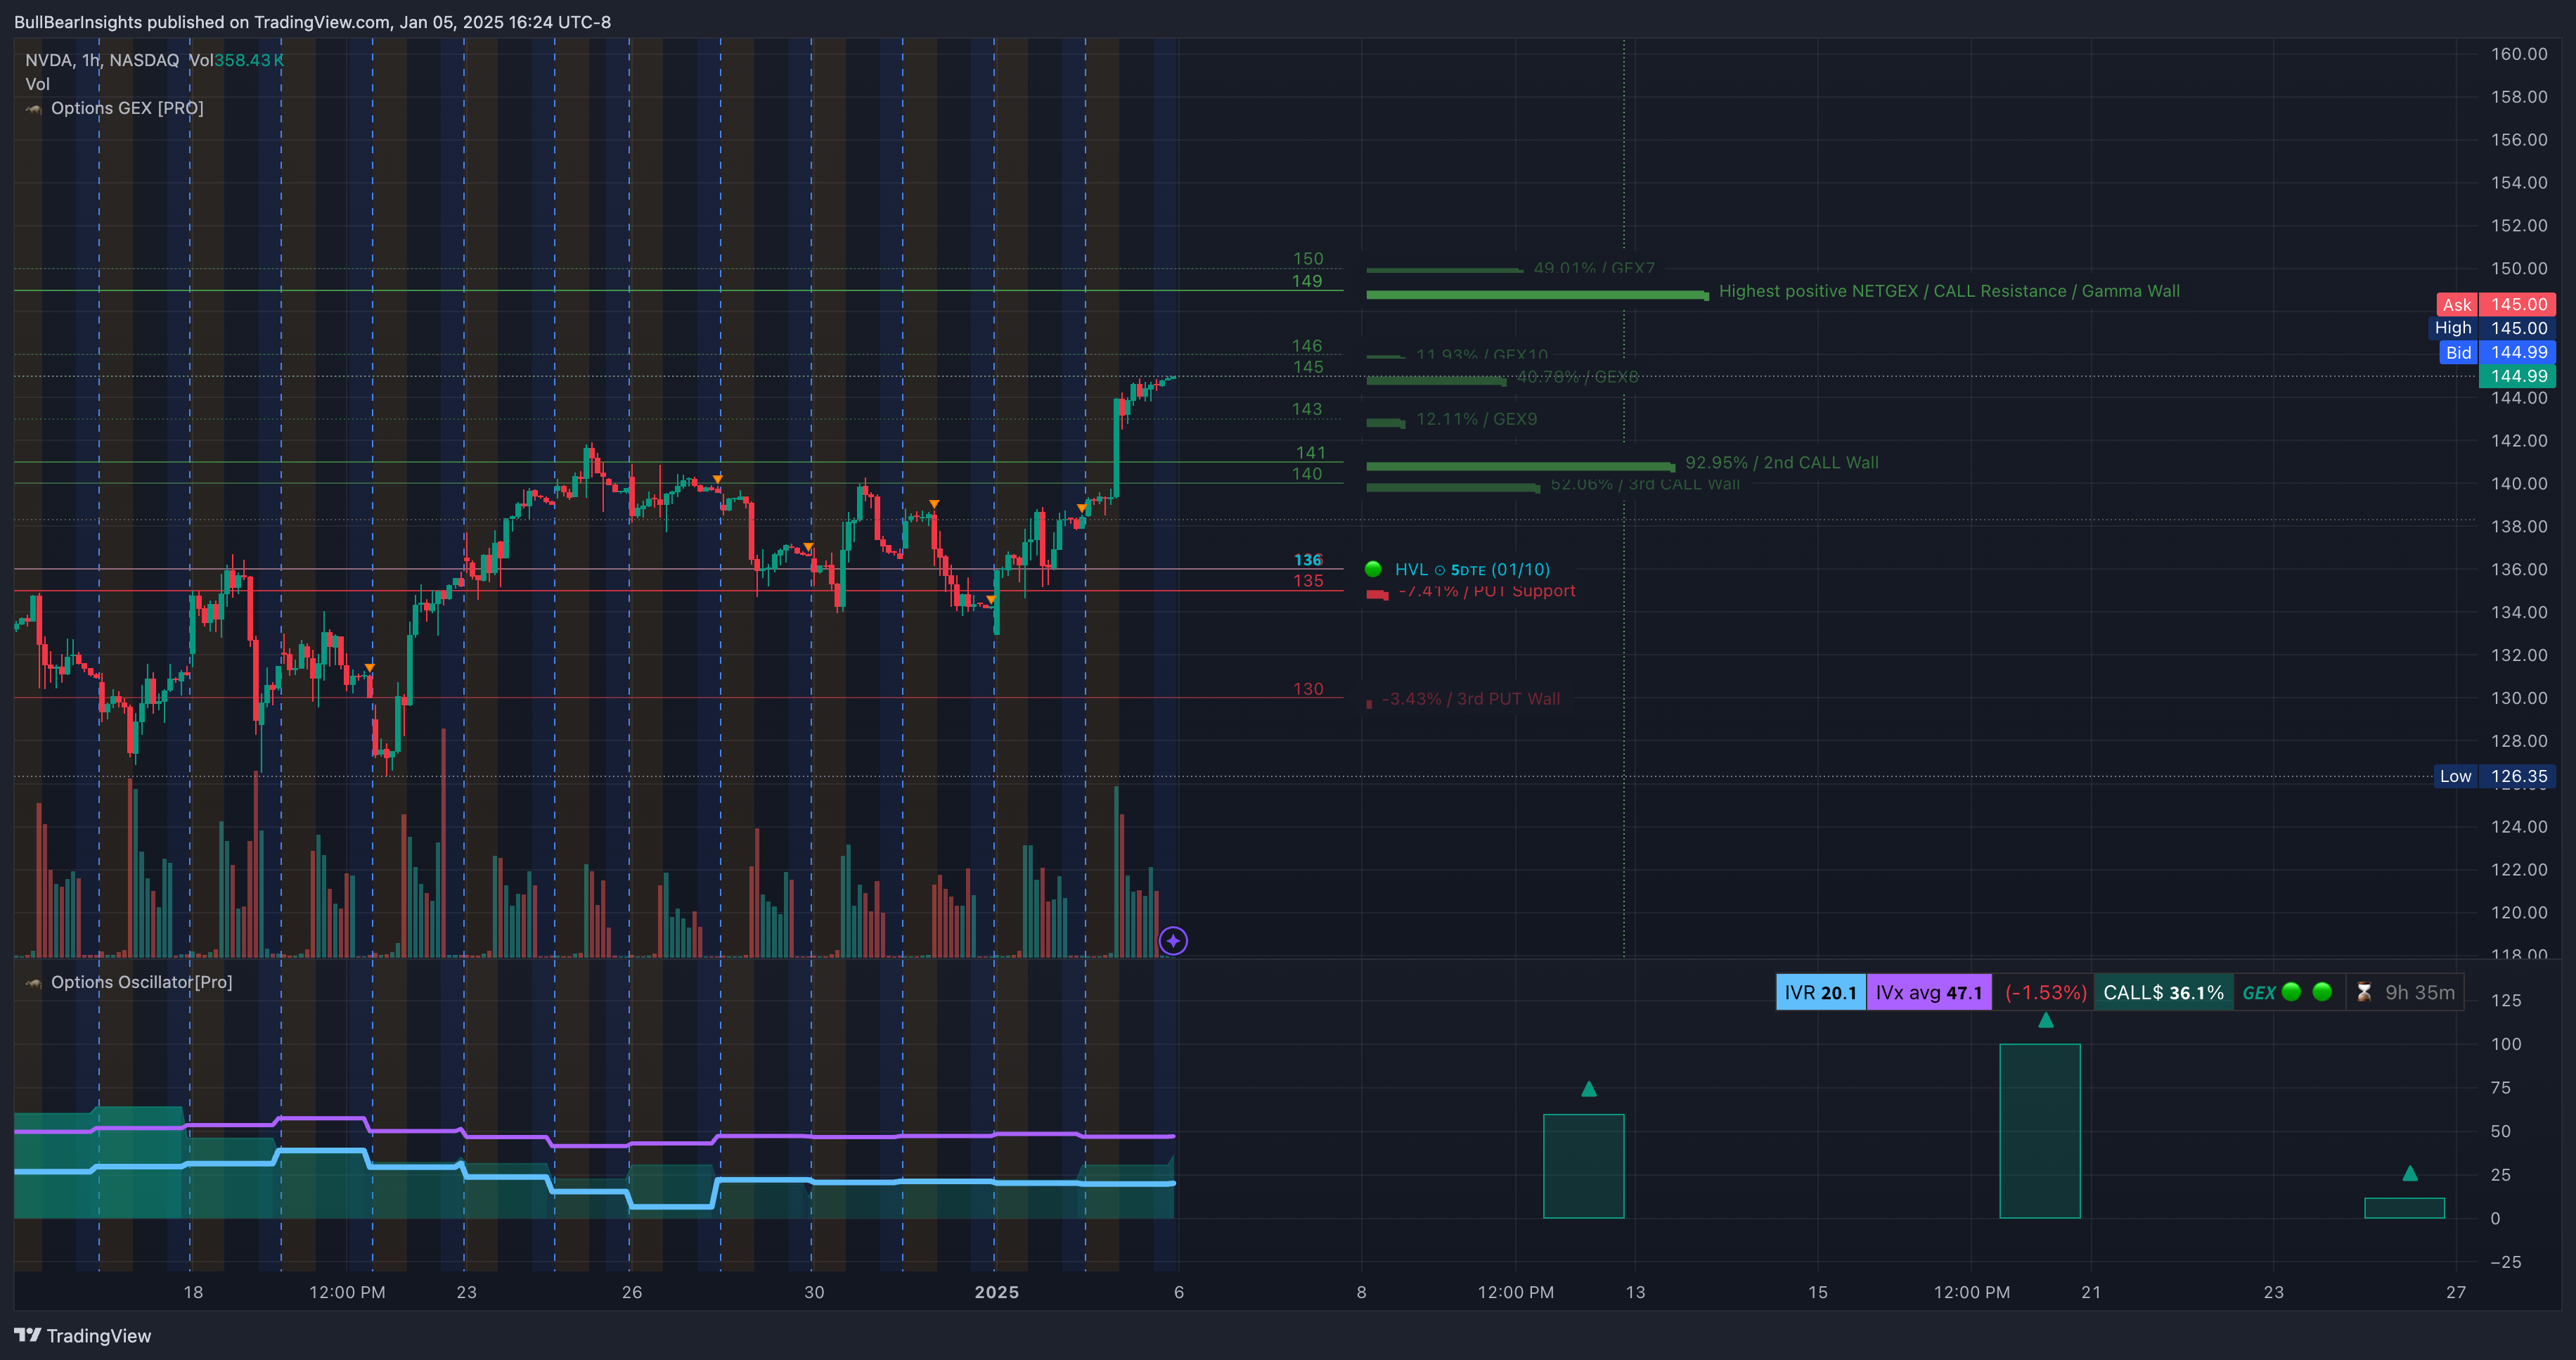Click the Gamma Wall green horizontal bar
Screen dimensions: 2576x1360
pyautogui.click(x=1537, y=295)
